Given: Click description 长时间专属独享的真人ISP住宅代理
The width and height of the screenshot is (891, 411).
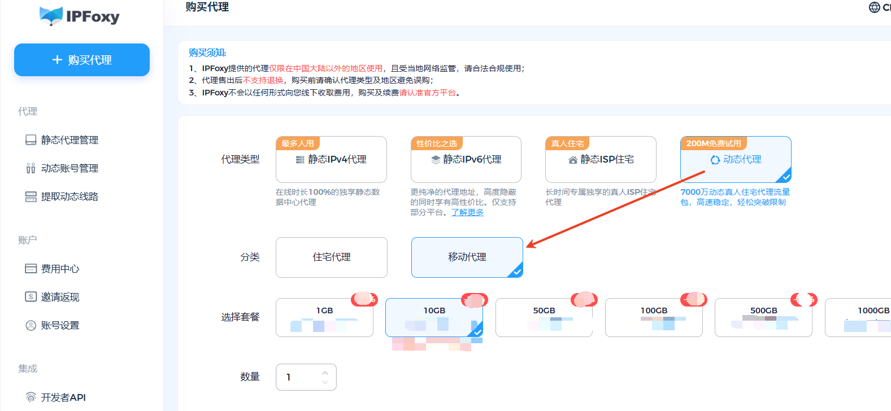Looking at the screenshot, I should [601, 197].
